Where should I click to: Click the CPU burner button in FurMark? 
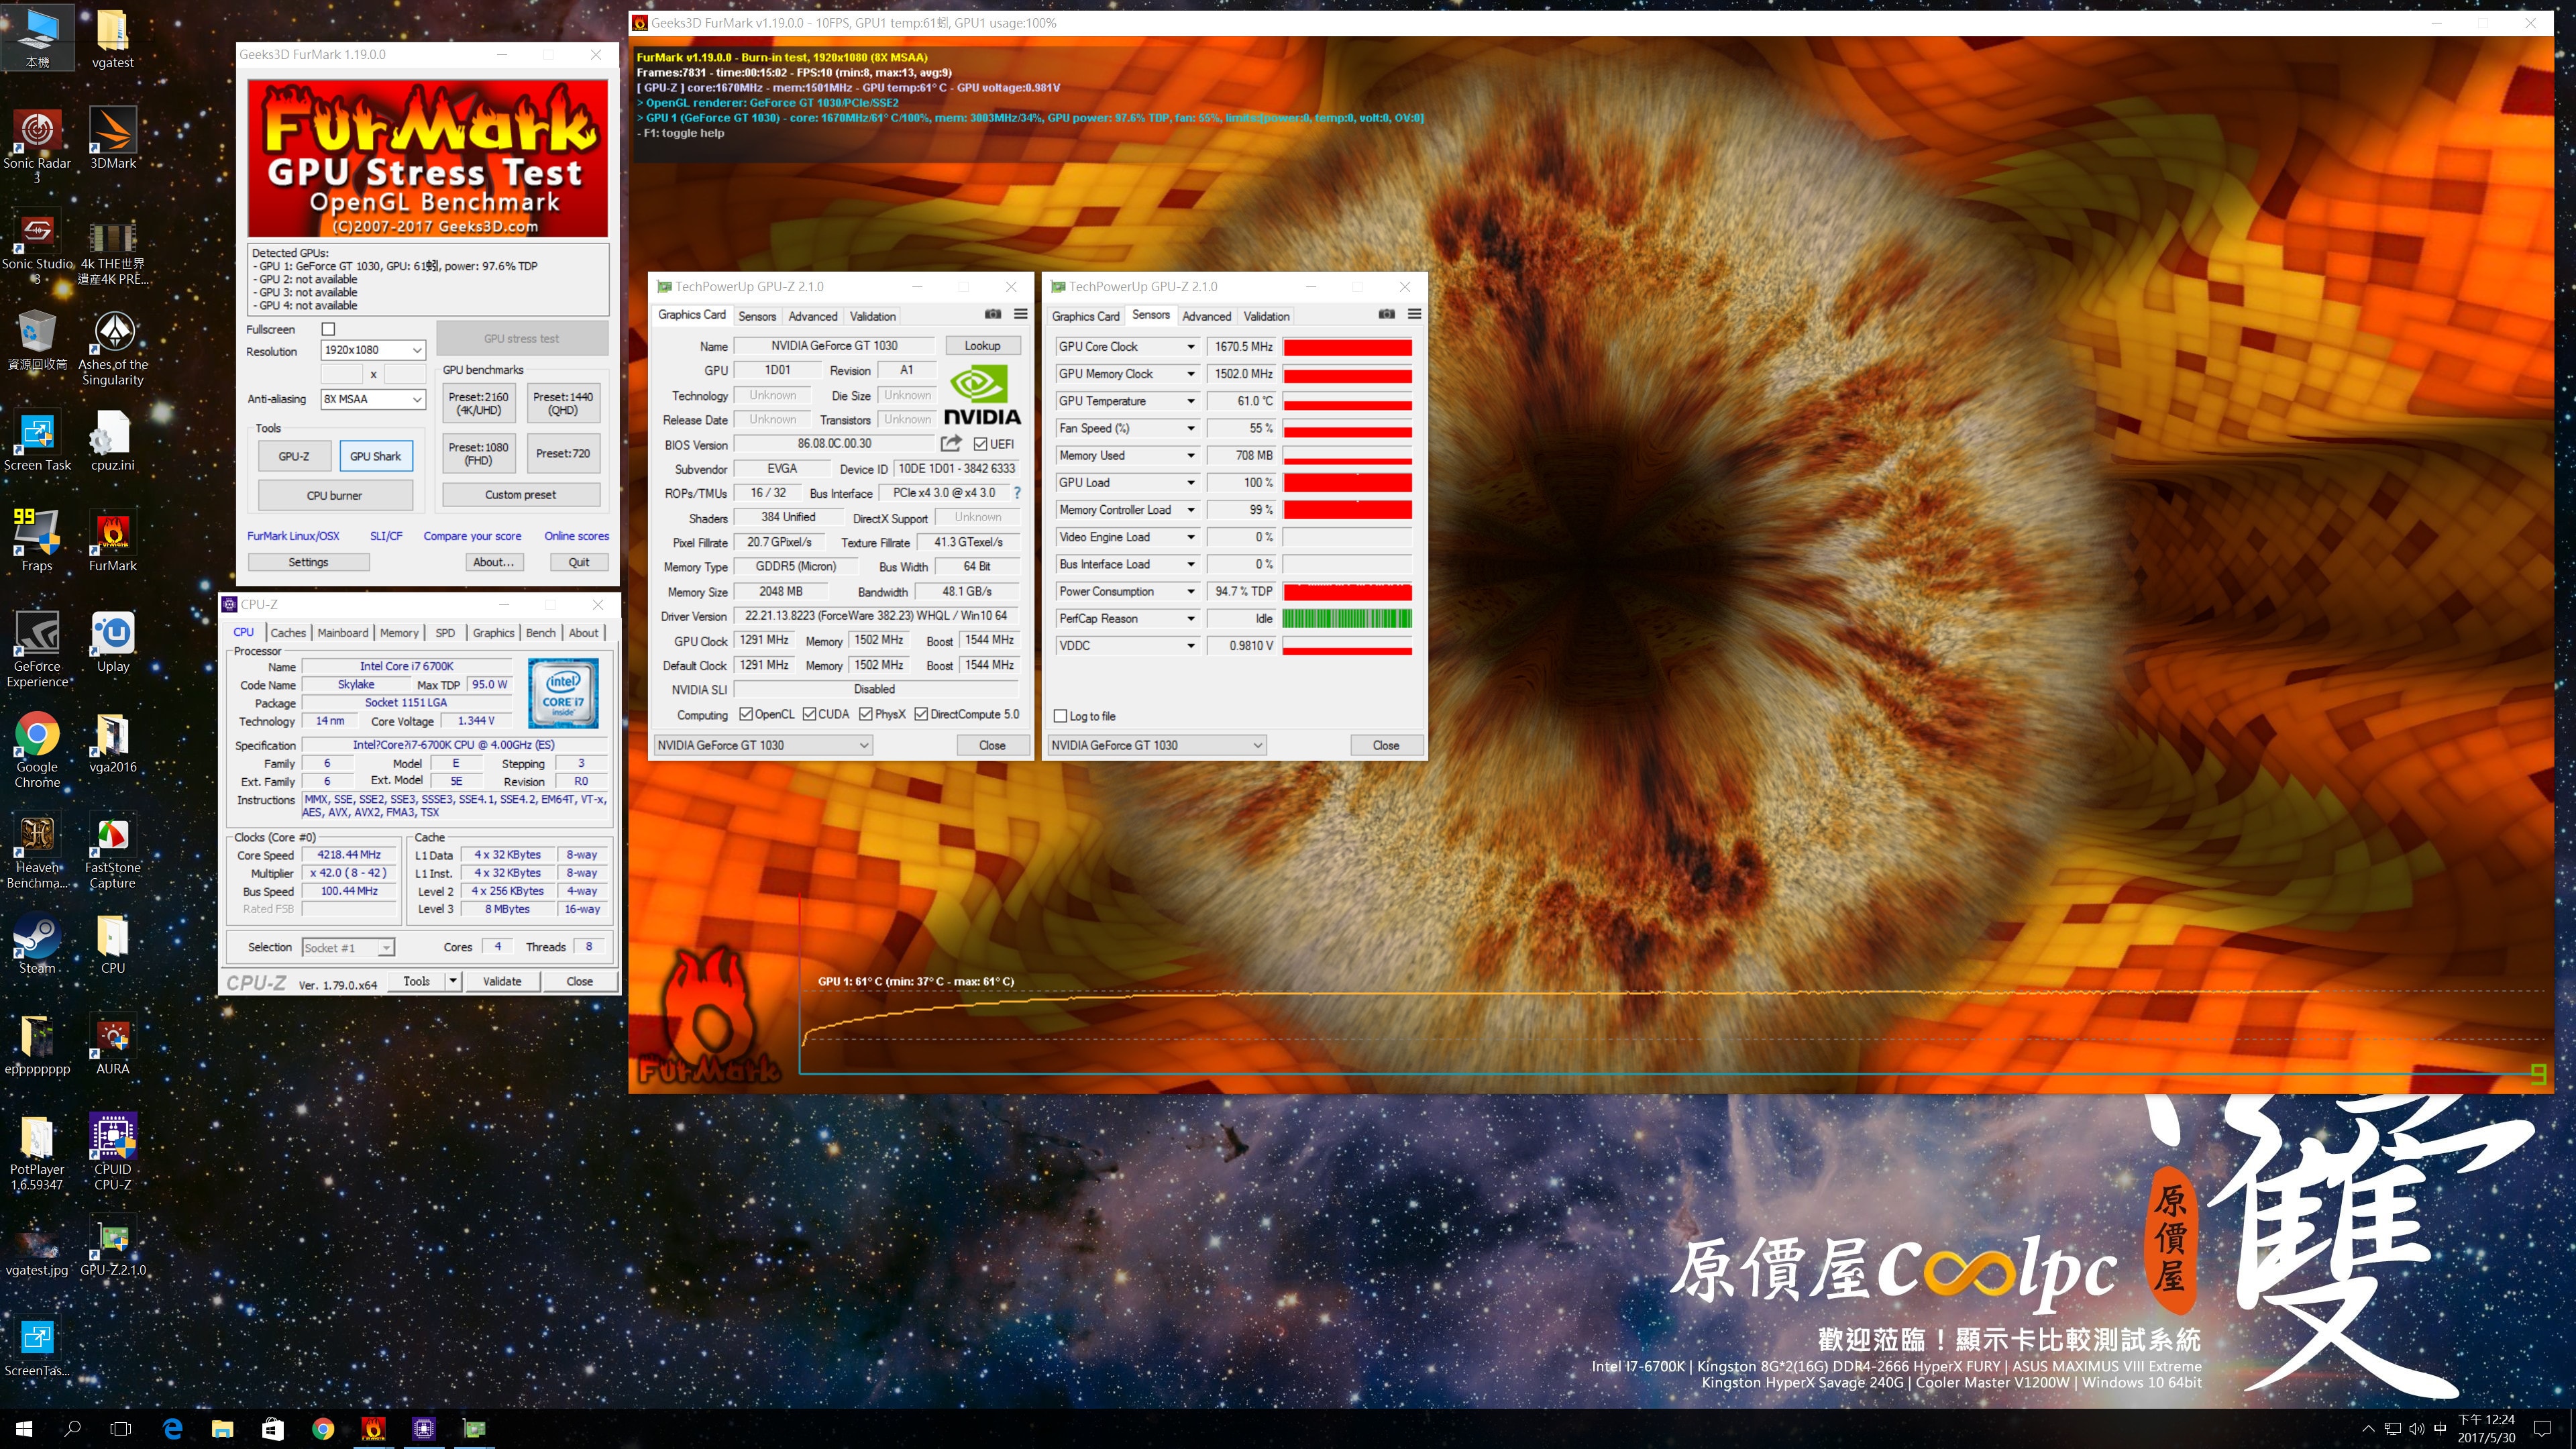pyautogui.click(x=334, y=495)
